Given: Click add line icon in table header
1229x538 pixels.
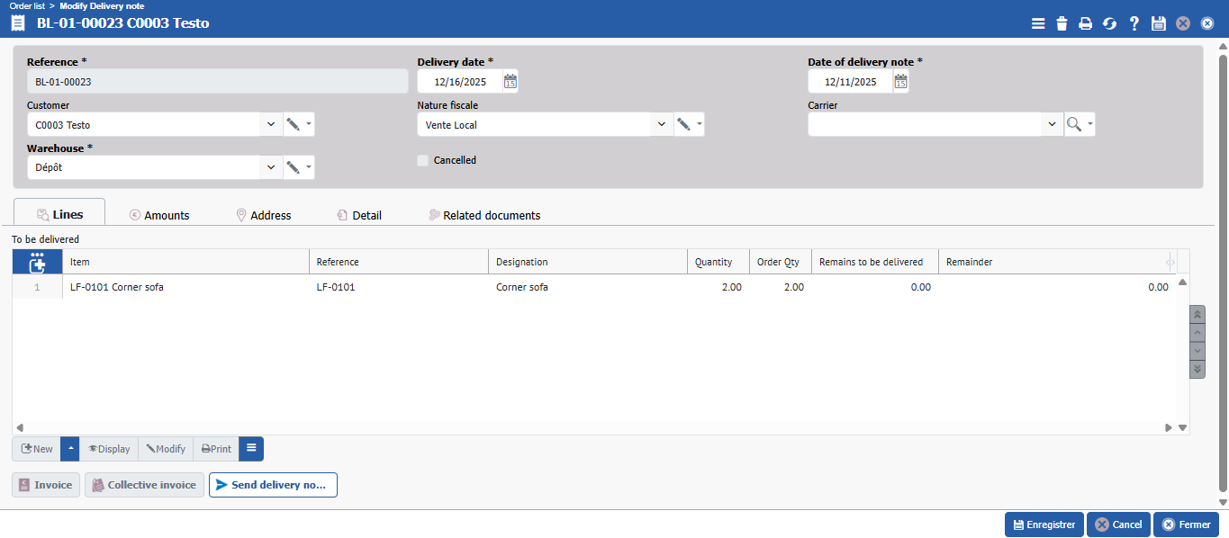Looking at the screenshot, I should pos(37,262).
